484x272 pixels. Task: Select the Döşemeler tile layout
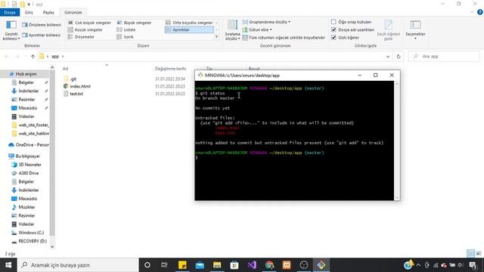[81, 37]
